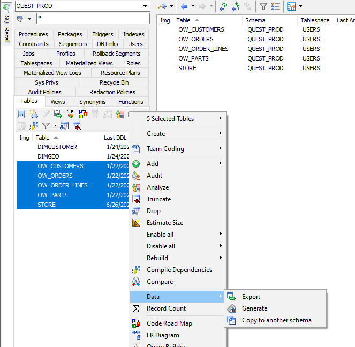
Task: Click the refresh all objects icon
Action: (x=223, y=6)
